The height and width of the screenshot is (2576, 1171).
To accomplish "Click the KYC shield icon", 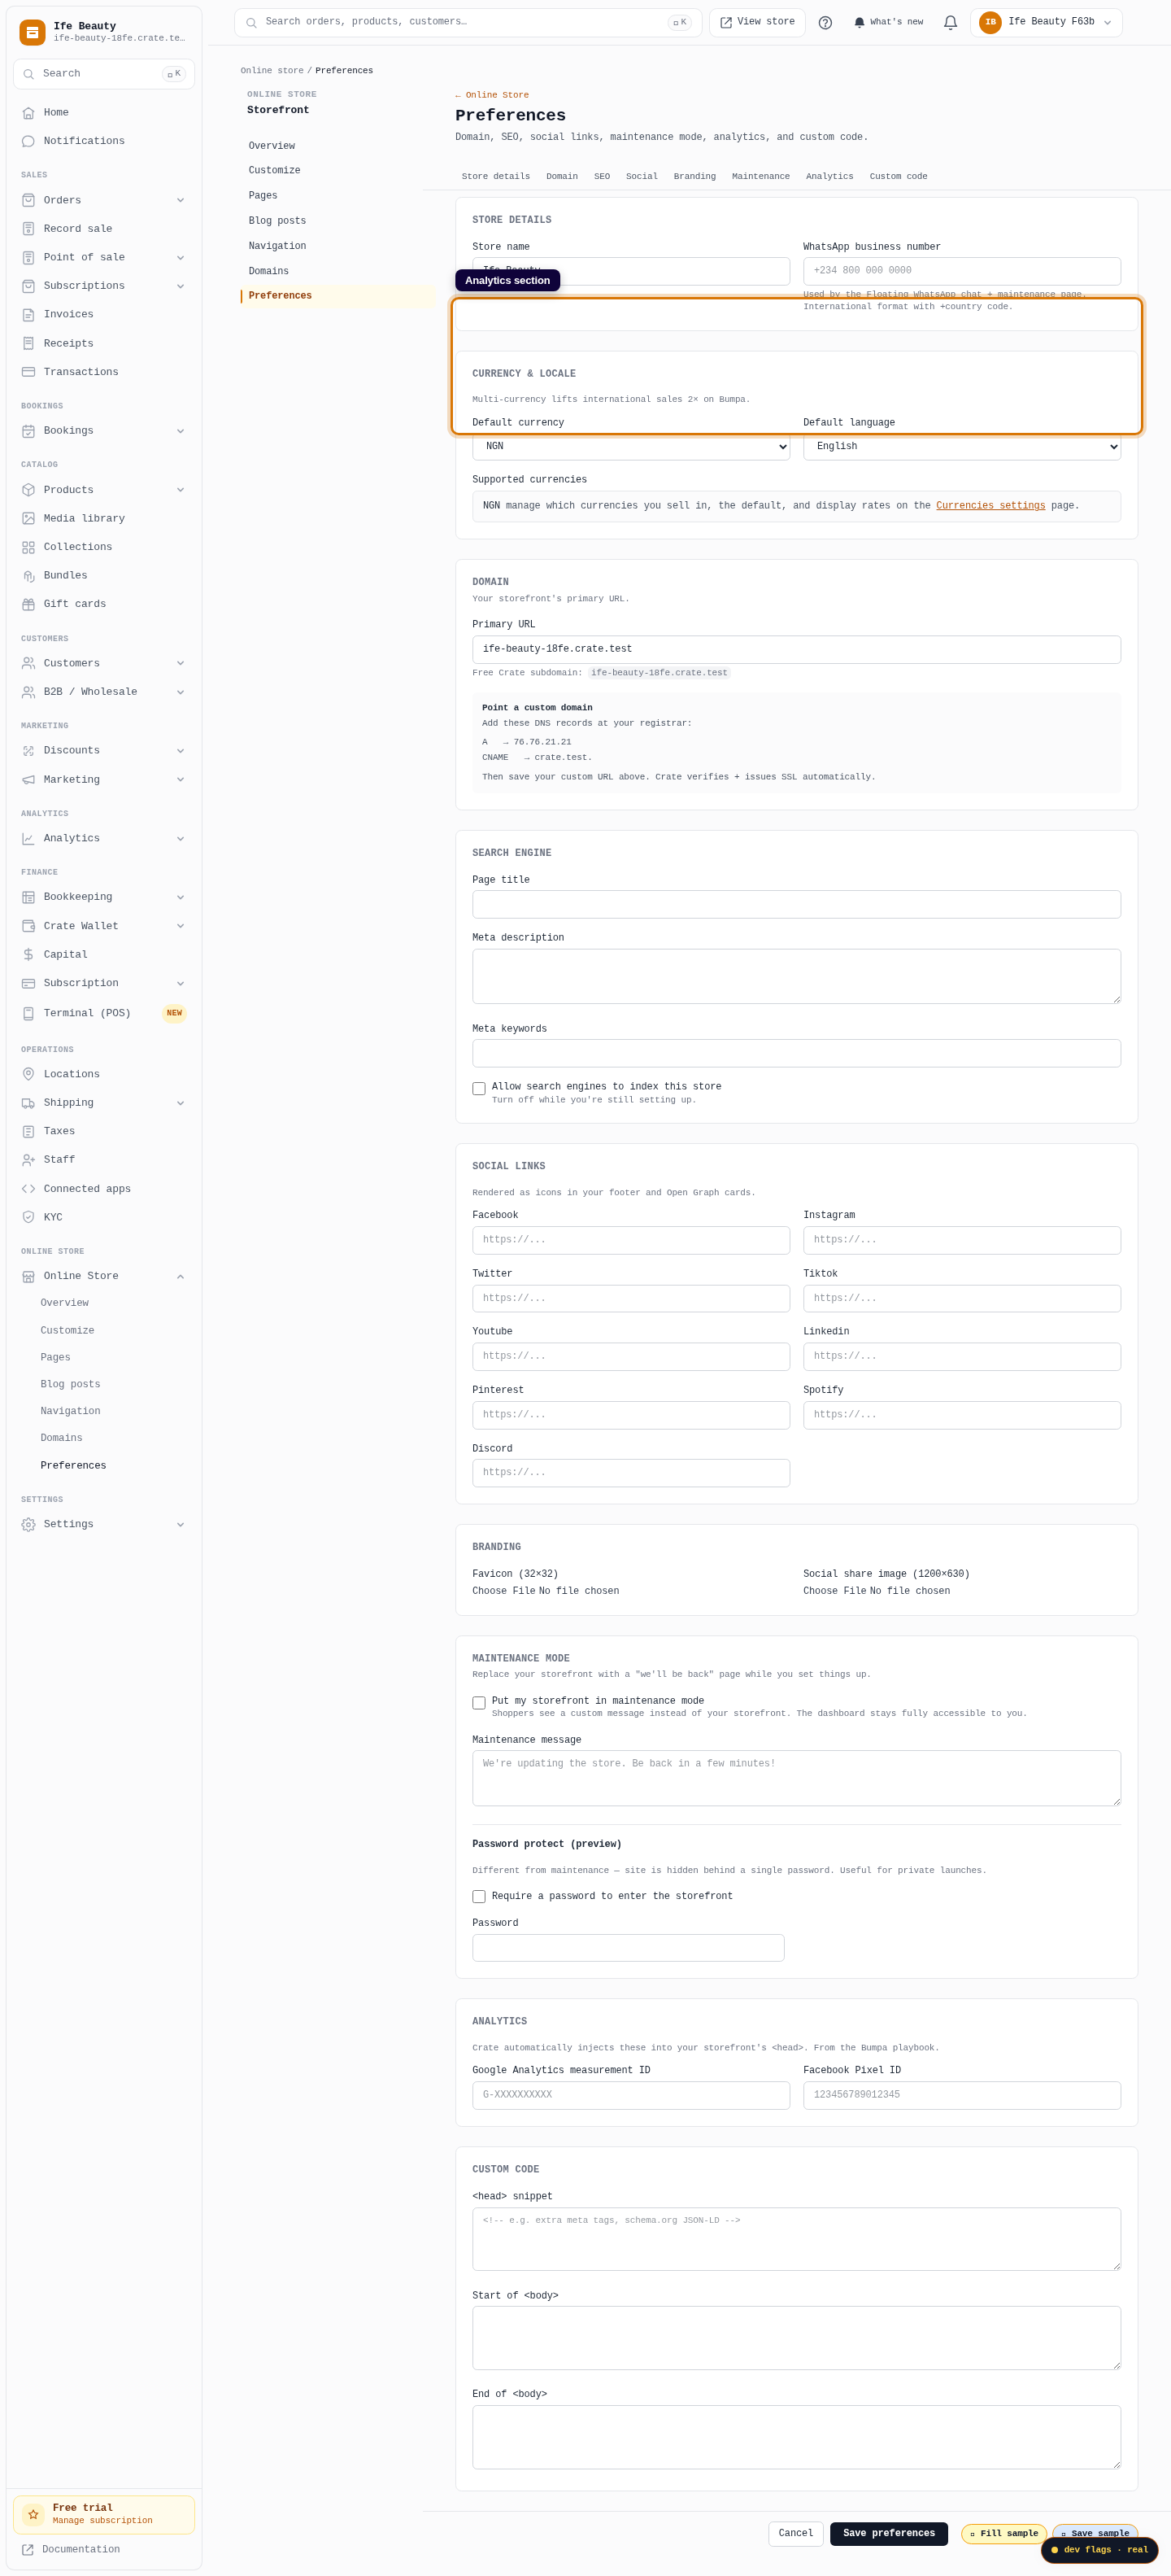I will click(28, 1217).
